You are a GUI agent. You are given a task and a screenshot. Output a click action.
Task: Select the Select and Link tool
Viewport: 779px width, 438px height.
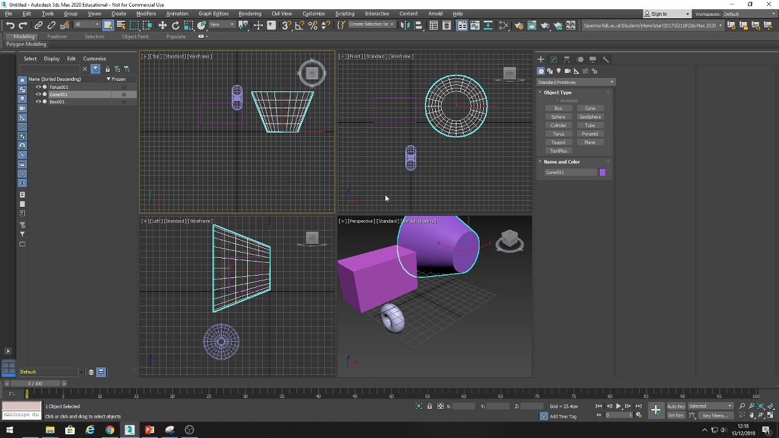click(38, 25)
